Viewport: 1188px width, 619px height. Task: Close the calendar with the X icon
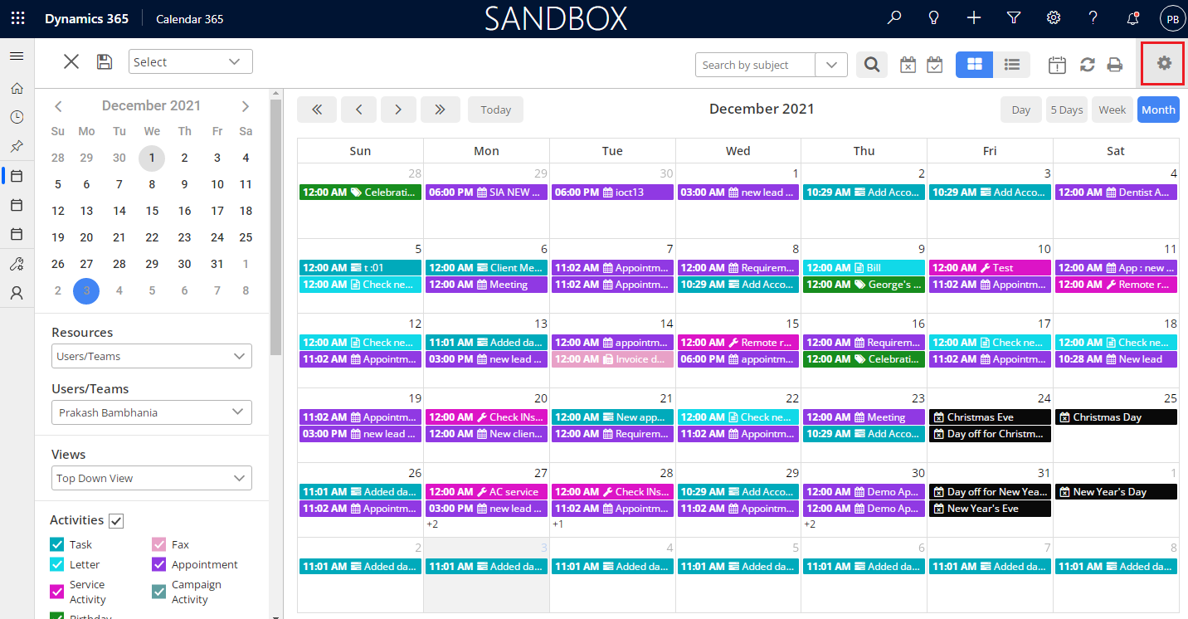(x=71, y=61)
